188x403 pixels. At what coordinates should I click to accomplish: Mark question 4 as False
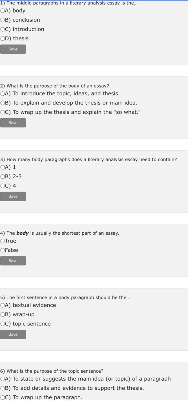click(x=3, y=250)
